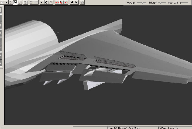The height and width of the screenshot is (129, 192).
Task: Toggle the third red crossed-circle icon
Action: (66, 2)
